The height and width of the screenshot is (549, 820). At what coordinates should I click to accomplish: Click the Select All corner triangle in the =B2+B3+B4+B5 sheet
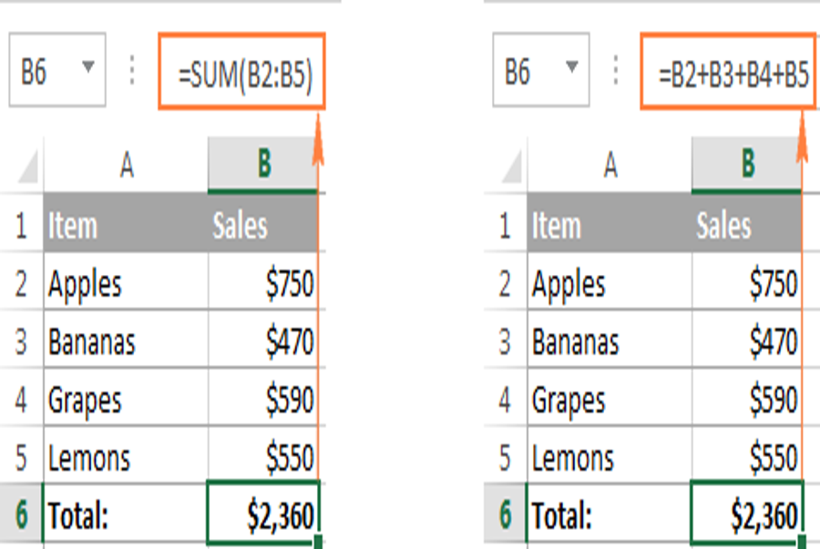click(x=511, y=166)
